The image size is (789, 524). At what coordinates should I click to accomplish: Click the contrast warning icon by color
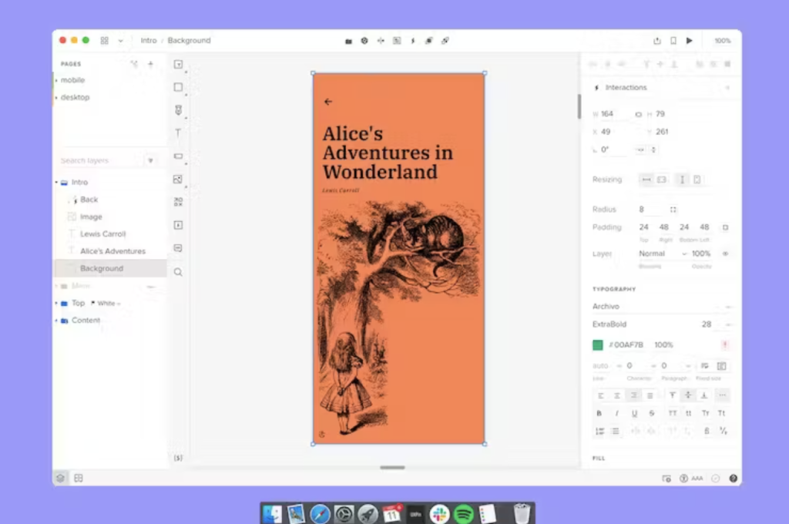point(725,344)
